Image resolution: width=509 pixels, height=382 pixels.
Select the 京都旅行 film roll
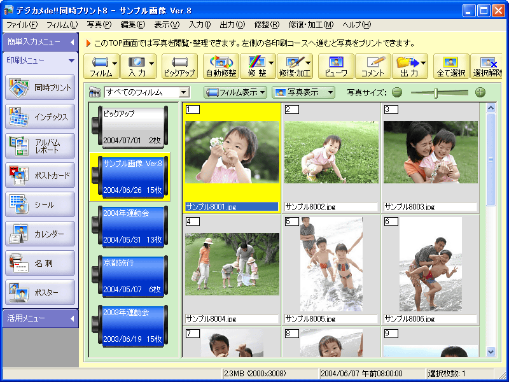(130, 276)
